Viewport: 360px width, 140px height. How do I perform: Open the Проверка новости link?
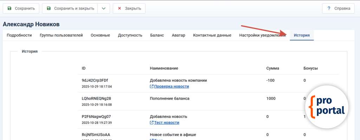pos(172,86)
